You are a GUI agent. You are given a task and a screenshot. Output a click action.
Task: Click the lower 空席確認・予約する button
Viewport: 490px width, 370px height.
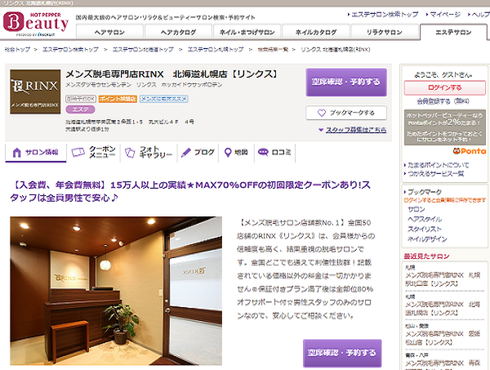point(342,353)
